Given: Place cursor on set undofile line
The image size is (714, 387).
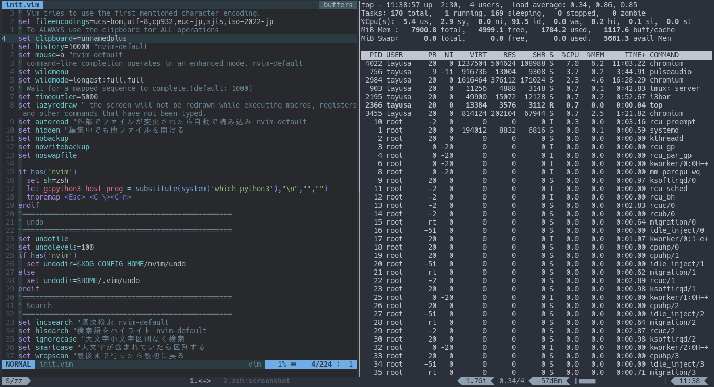Looking at the screenshot, I should [43, 239].
